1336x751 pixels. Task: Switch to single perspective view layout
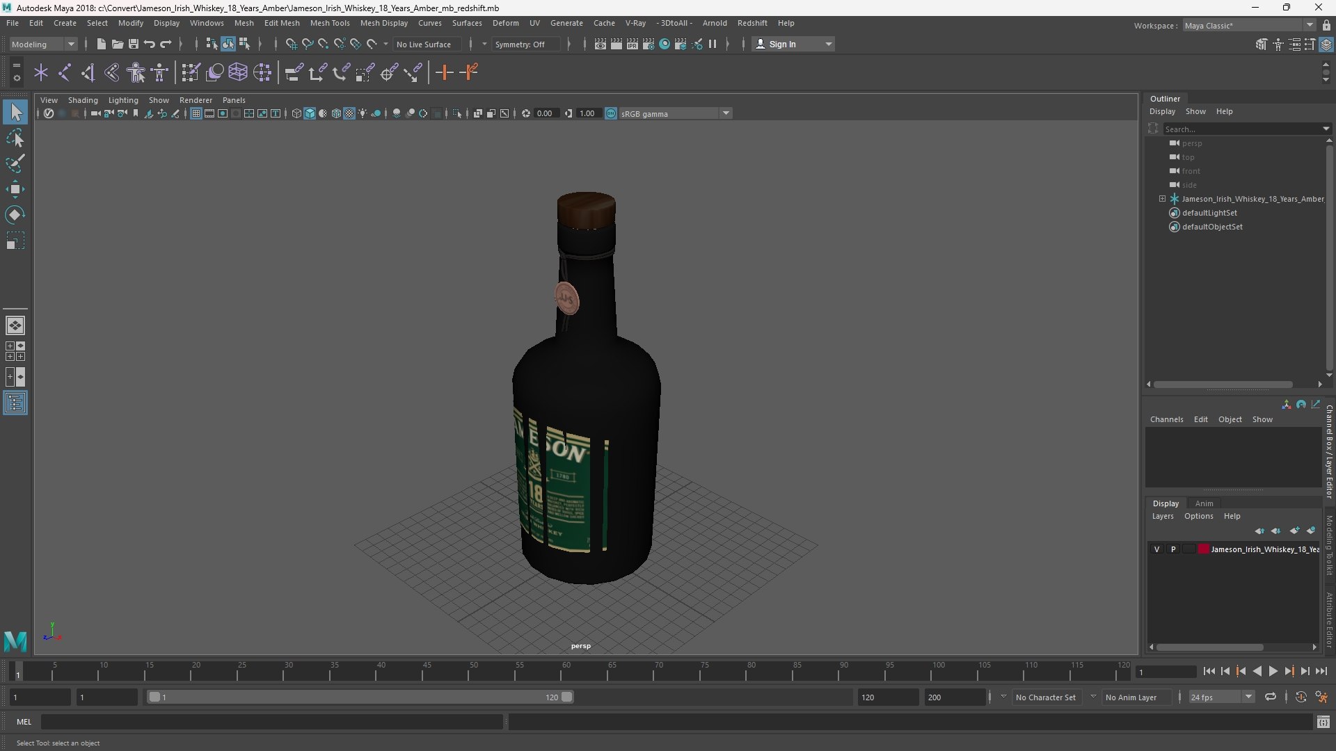pyautogui.click(x=15, y=325)
